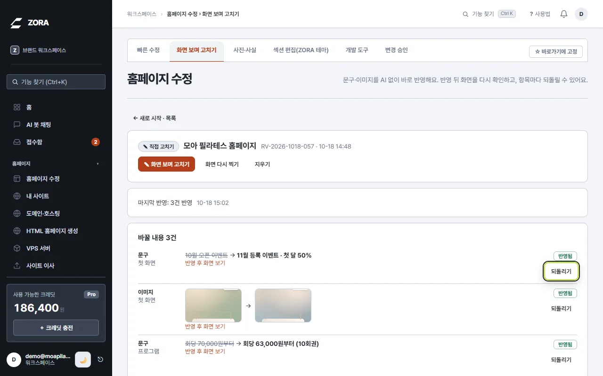Click 지우기 to delete this item
Viewport: 603px width, 376px height.
tap(262, 164)
